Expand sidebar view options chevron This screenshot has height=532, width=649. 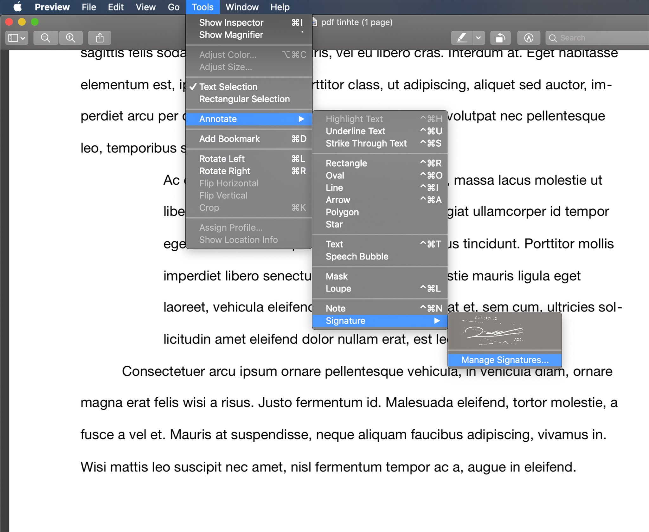point(23,38)
